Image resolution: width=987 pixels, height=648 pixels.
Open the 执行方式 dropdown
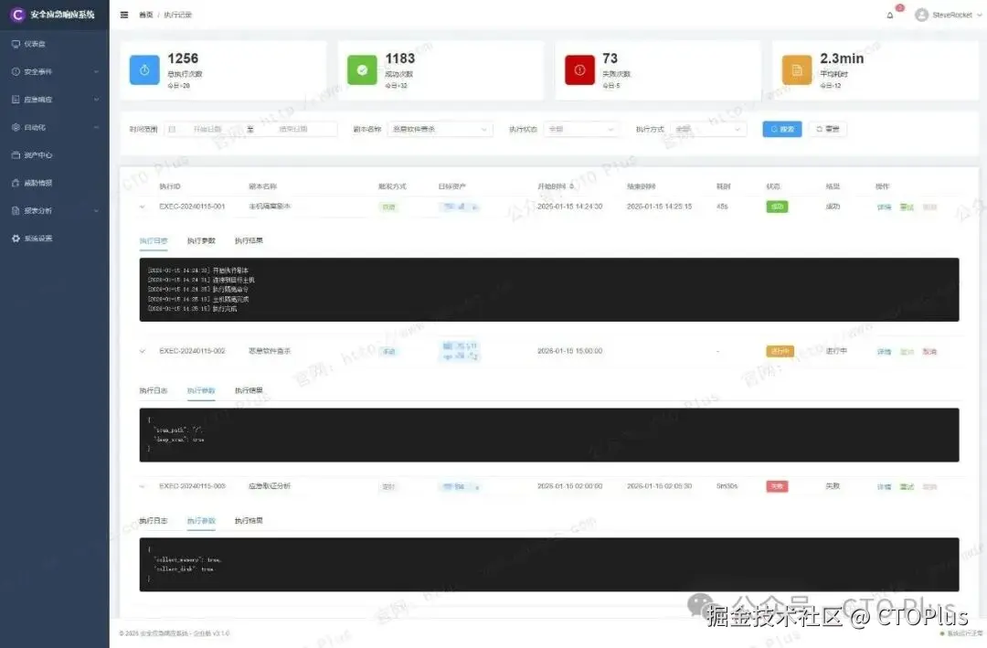pos(708,129)
